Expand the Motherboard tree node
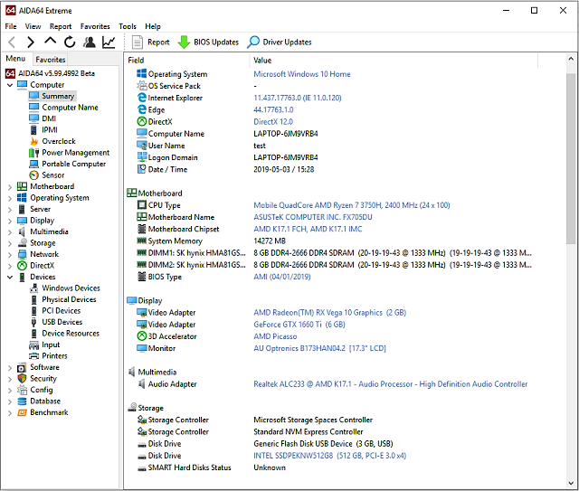 (10, 187)
